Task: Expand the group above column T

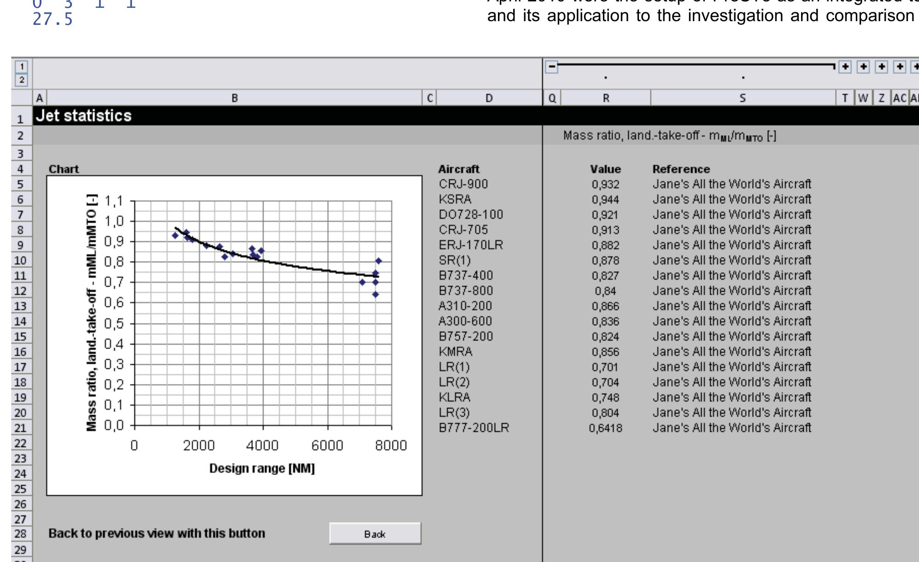Action: [x=845, y=67]
